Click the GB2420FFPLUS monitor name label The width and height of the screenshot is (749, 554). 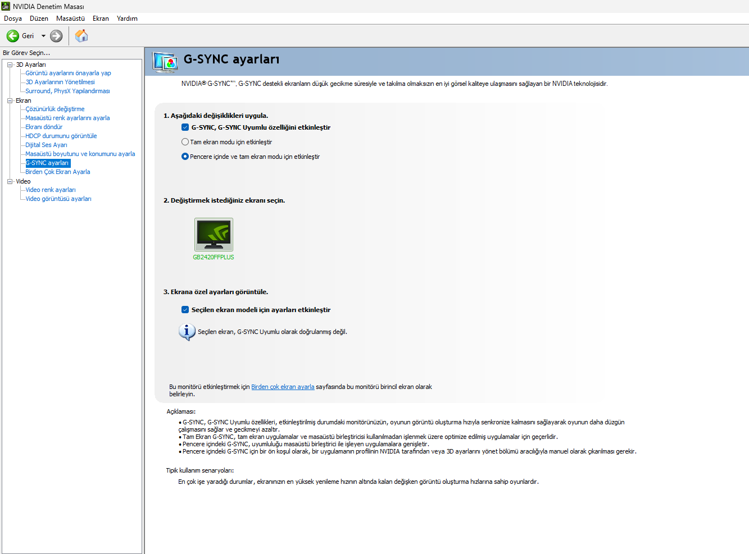pos(214,257)
